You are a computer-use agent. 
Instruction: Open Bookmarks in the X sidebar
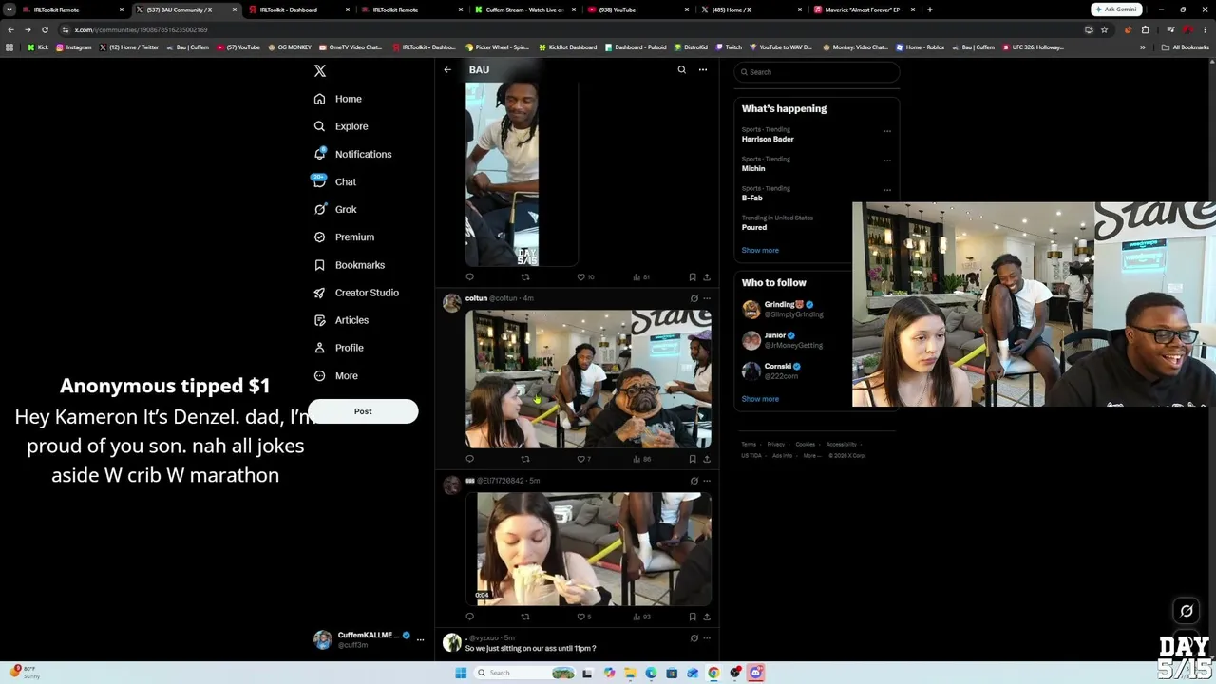point(349,265)
